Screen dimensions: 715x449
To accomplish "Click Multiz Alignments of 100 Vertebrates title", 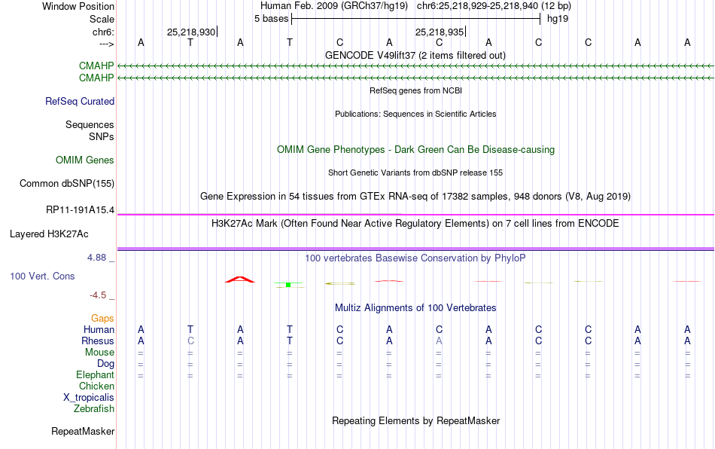I will coord(415,308).
